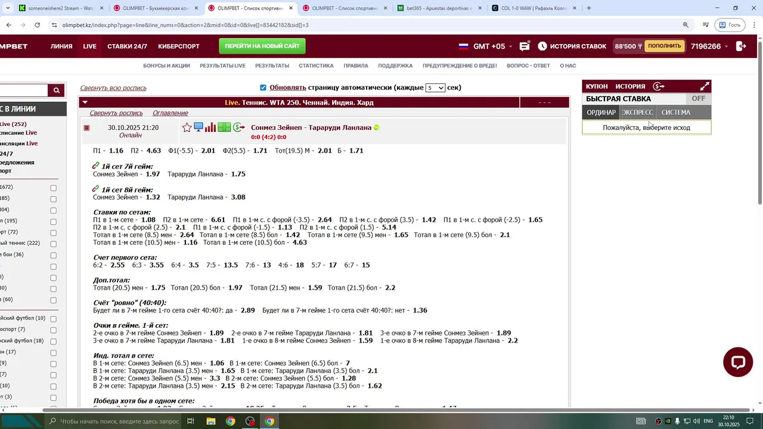Check the sidebar checkbox in the (72) row
Viewport: 763px width, 429px height.
coord(53,233)
